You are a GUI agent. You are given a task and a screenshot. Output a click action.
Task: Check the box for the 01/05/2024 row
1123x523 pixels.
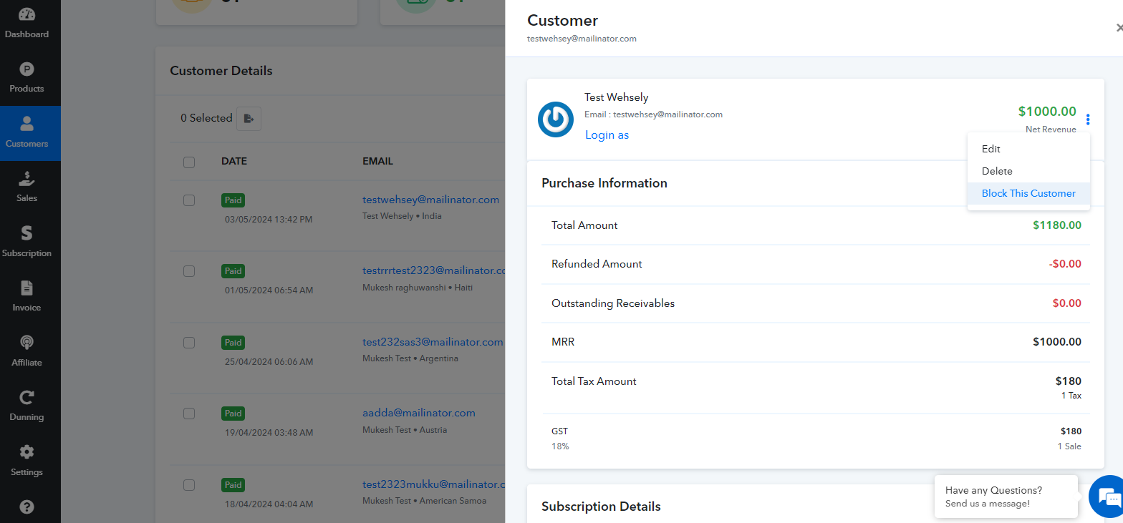click(x=189, y=271)
